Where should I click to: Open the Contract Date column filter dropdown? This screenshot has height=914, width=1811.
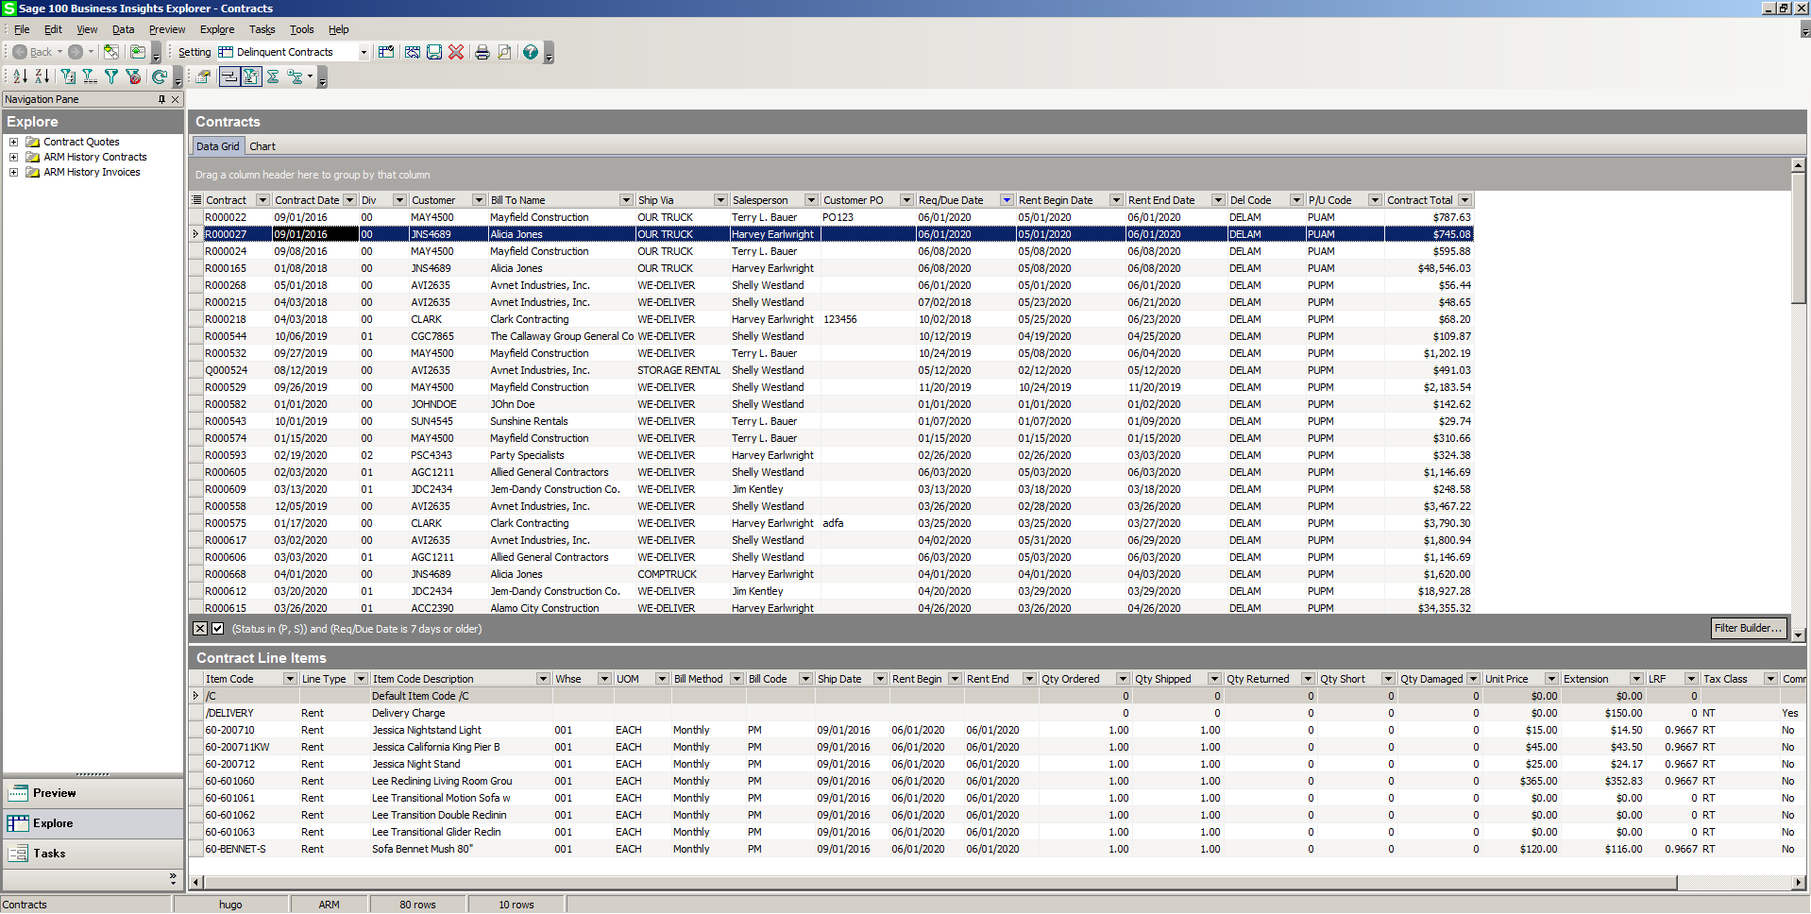349,200
